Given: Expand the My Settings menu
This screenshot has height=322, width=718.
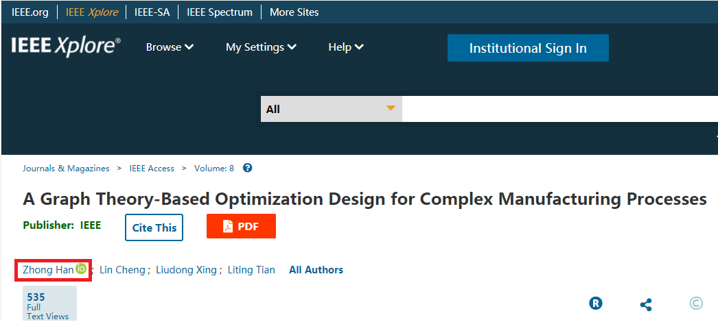Looking at the screenshot, I should point(261,47).
